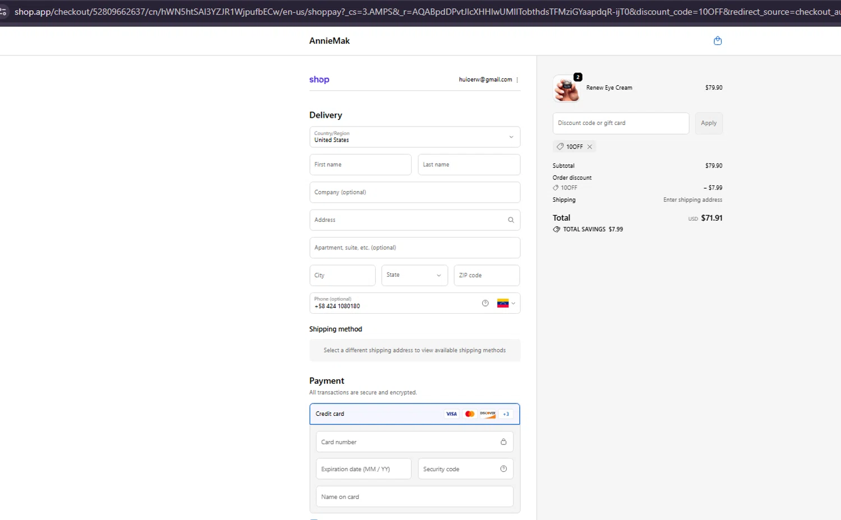Screen dimensions: 841x520
Task: Remove the 10OFF discount tag
Action: coord(589,147)
